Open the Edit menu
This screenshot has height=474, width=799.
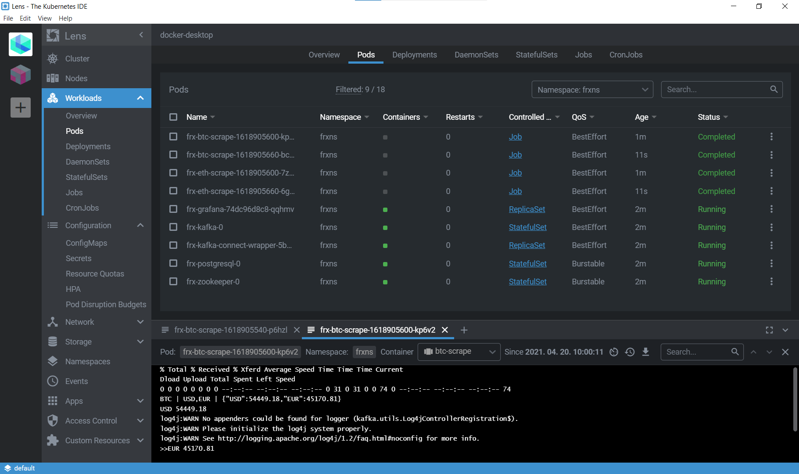[25, 18]
